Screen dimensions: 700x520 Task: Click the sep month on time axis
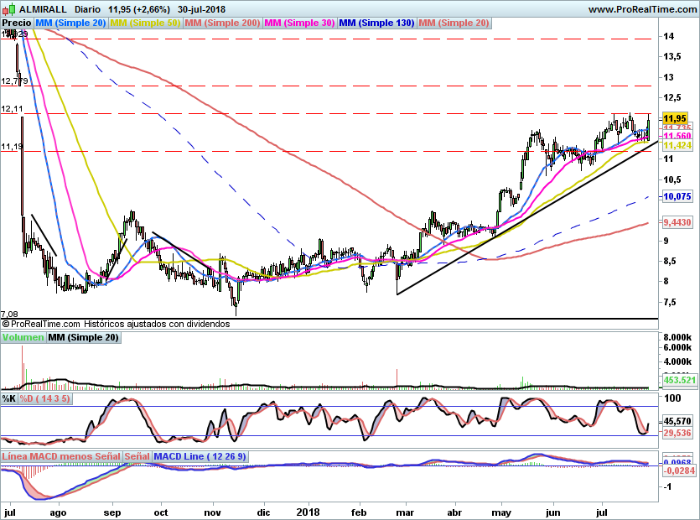pos(112,512)
